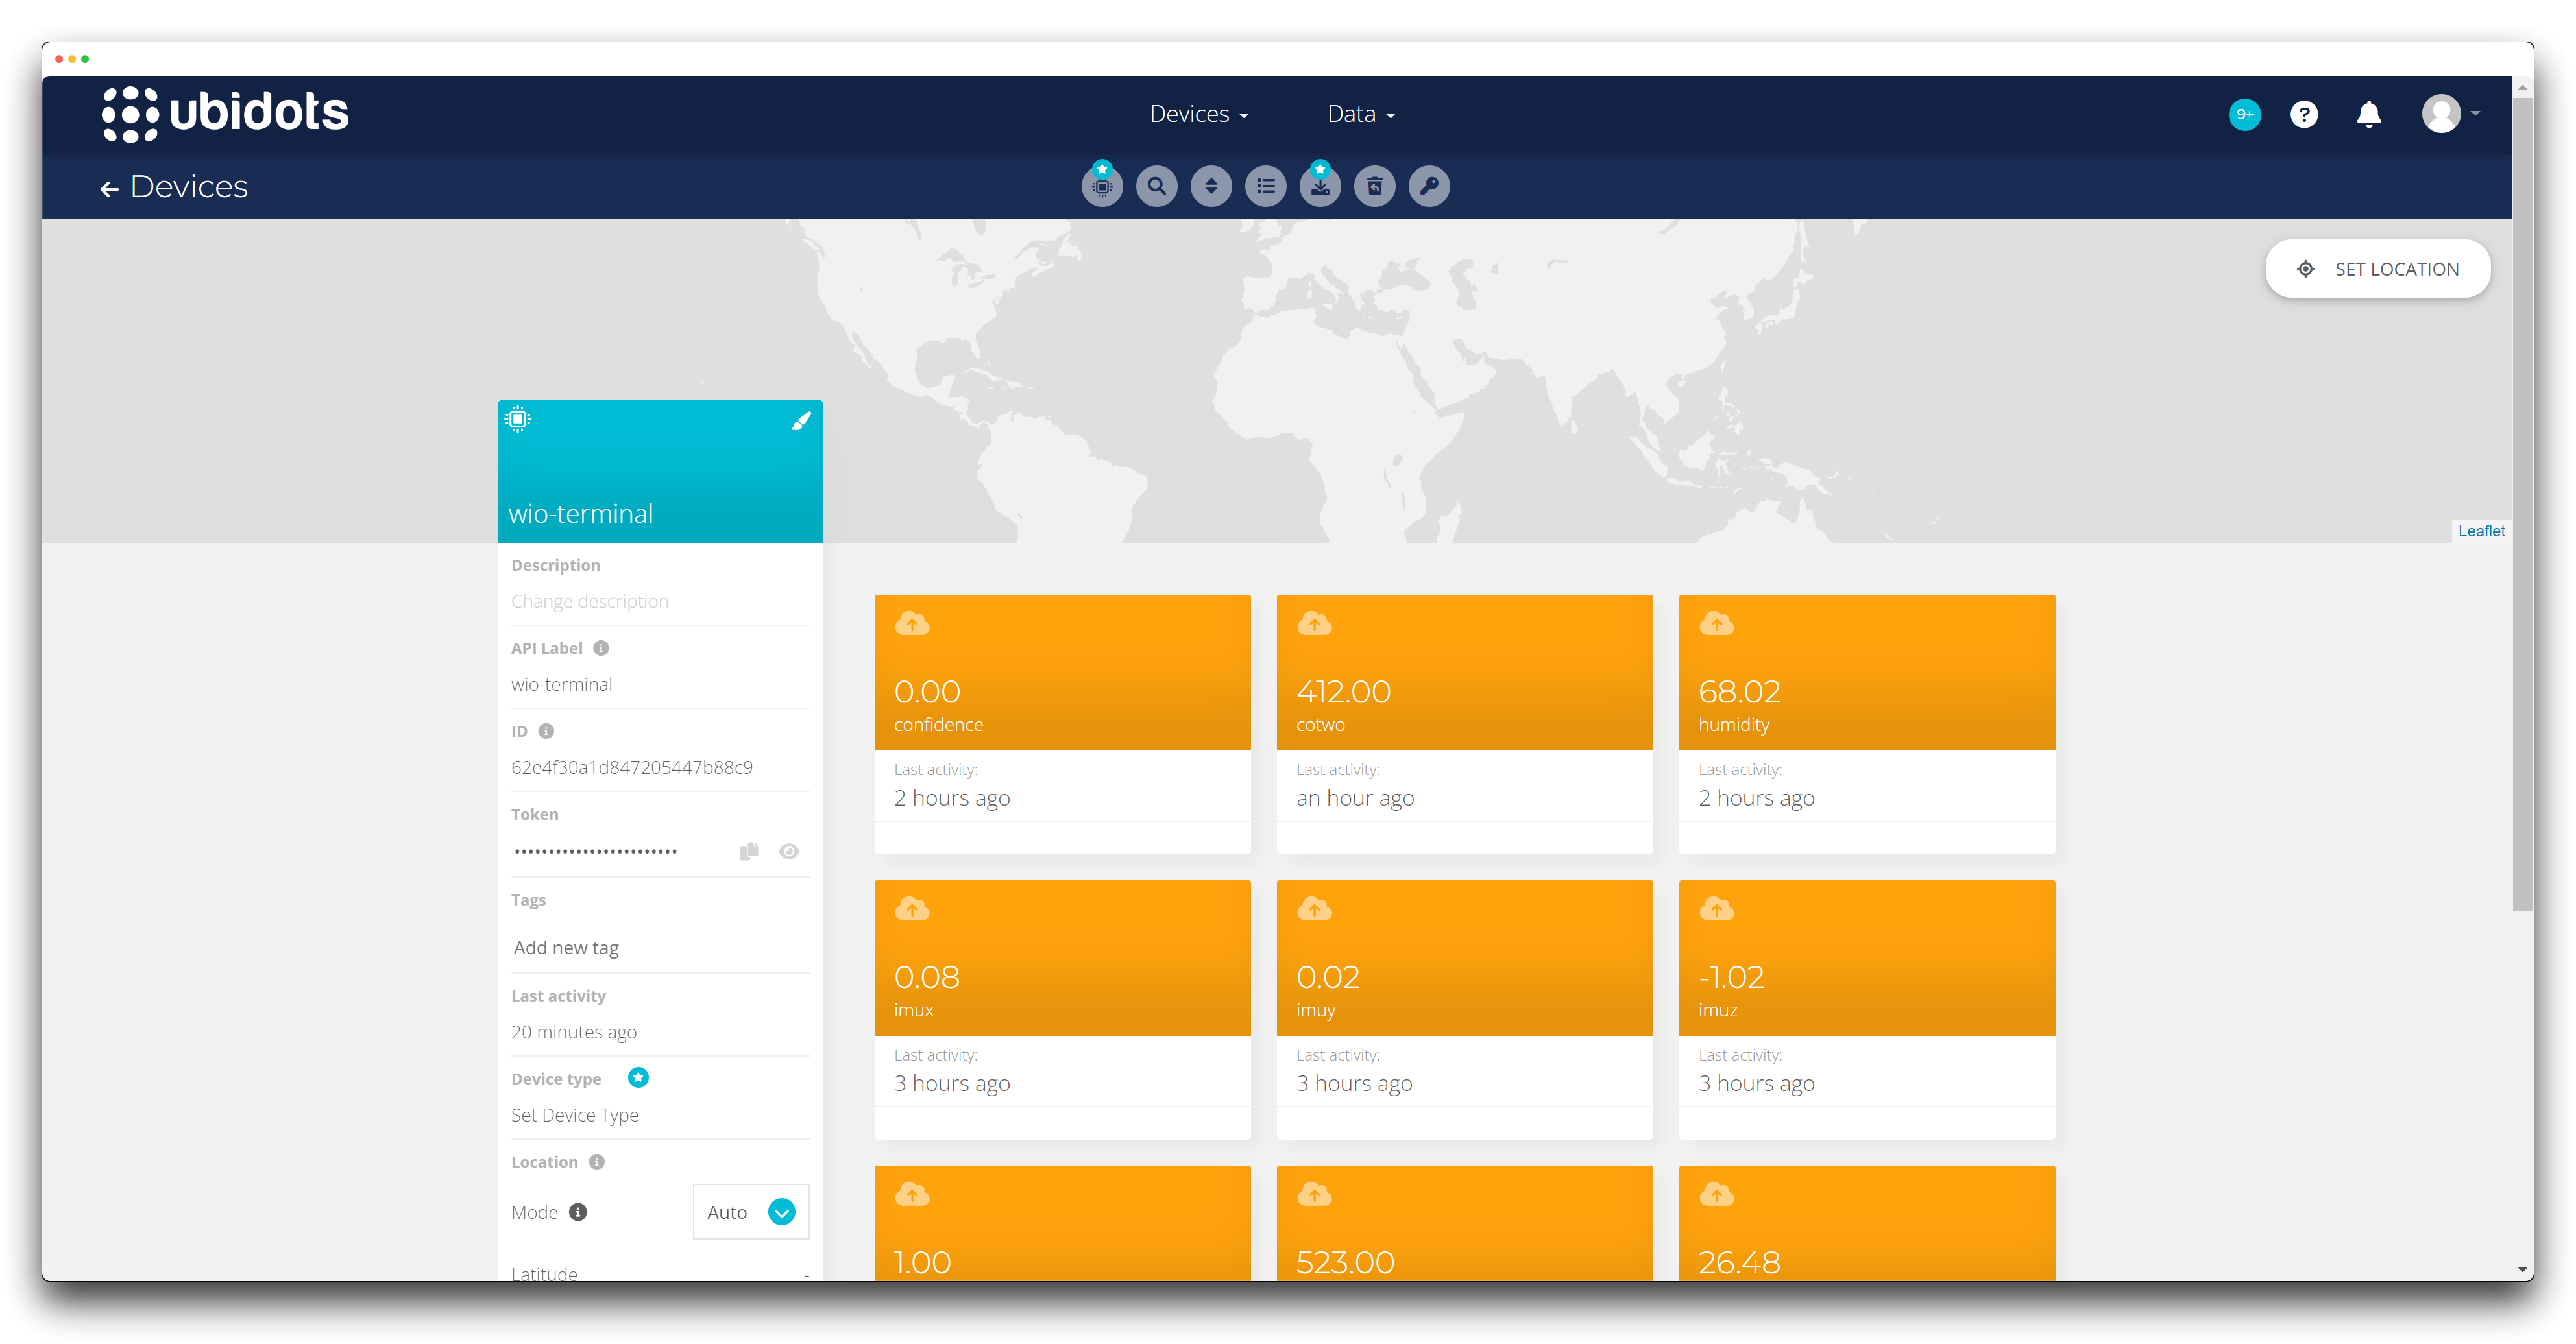Click the wio-terminal API label value

[562, 684]
